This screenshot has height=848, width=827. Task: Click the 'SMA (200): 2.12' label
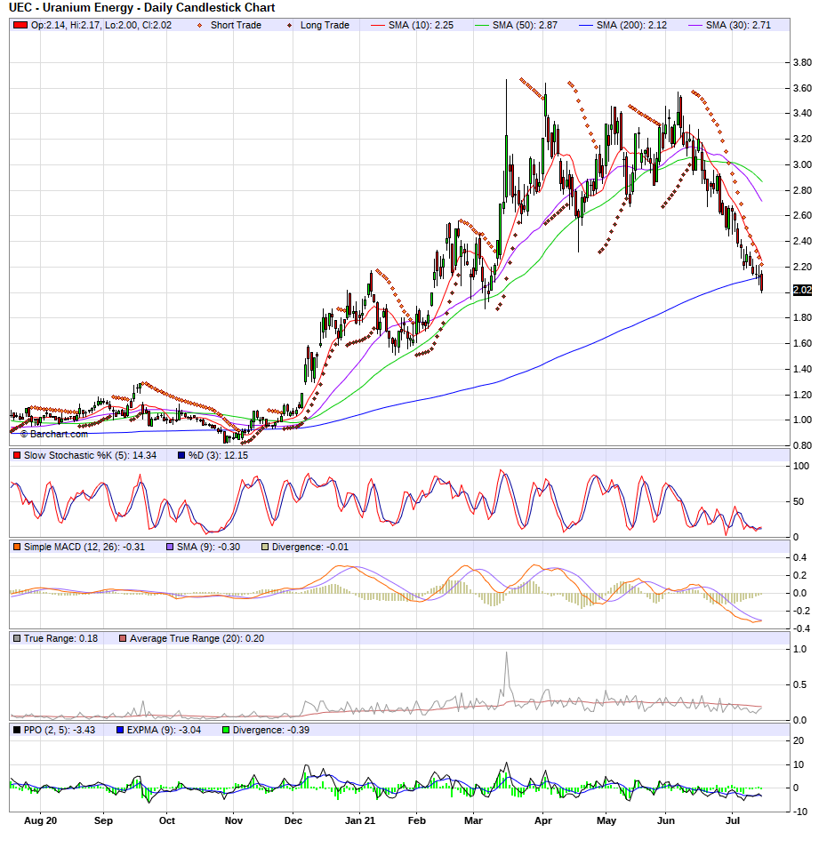(x=631, y=26)
